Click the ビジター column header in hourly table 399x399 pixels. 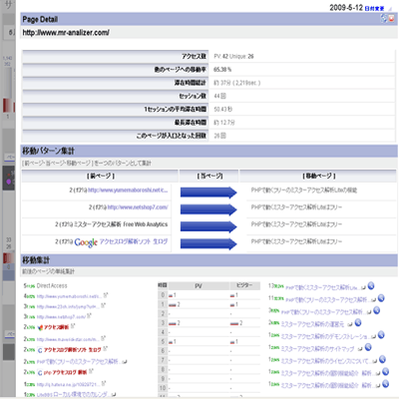(244, 286)
